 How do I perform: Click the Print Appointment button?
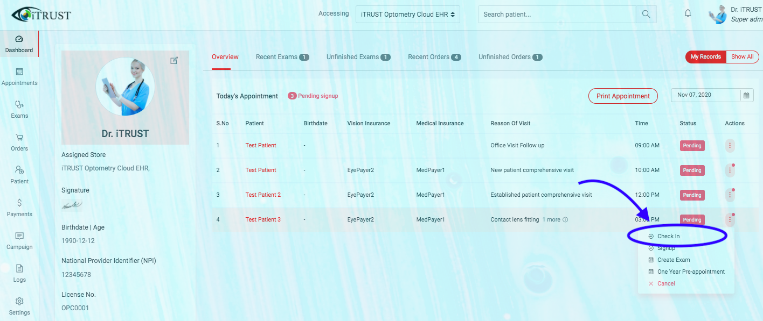tap(623, 96)
